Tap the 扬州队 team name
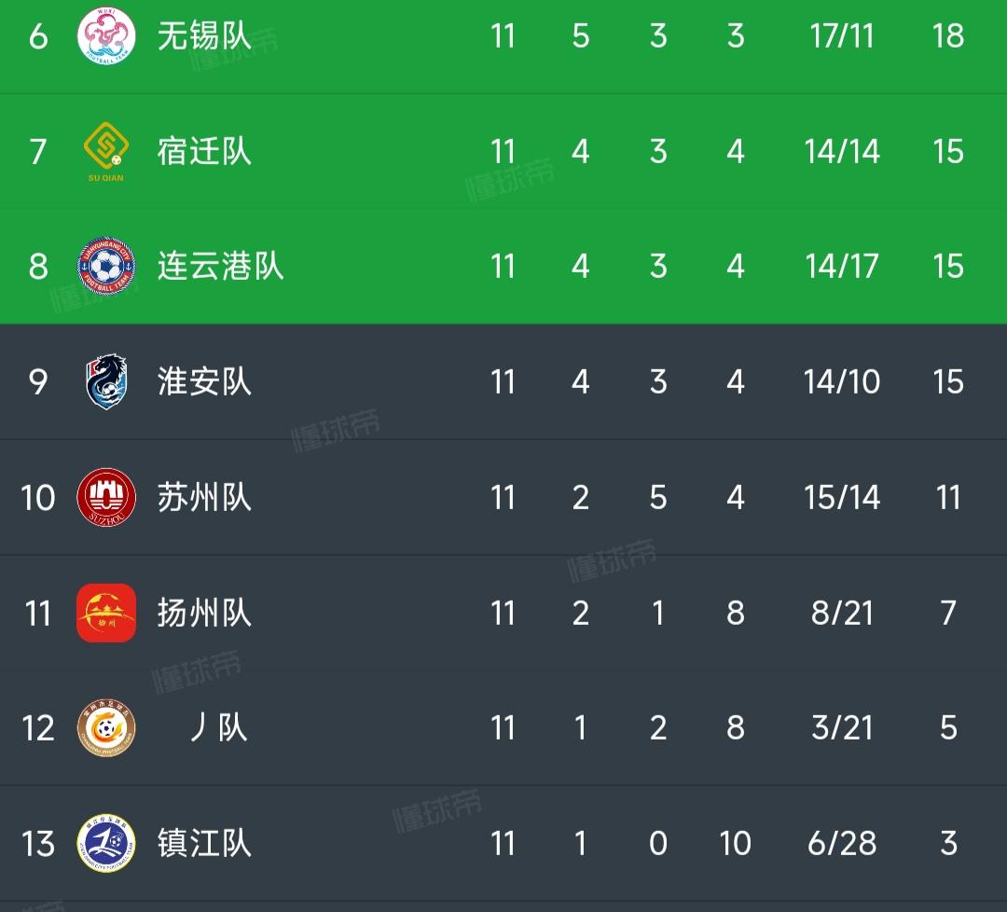 204,613
